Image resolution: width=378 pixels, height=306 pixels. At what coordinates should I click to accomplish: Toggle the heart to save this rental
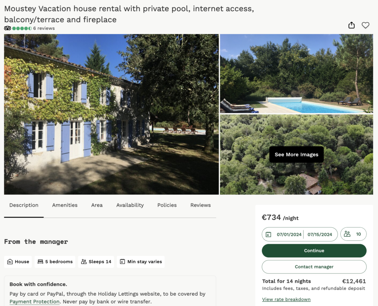(365, 25)
